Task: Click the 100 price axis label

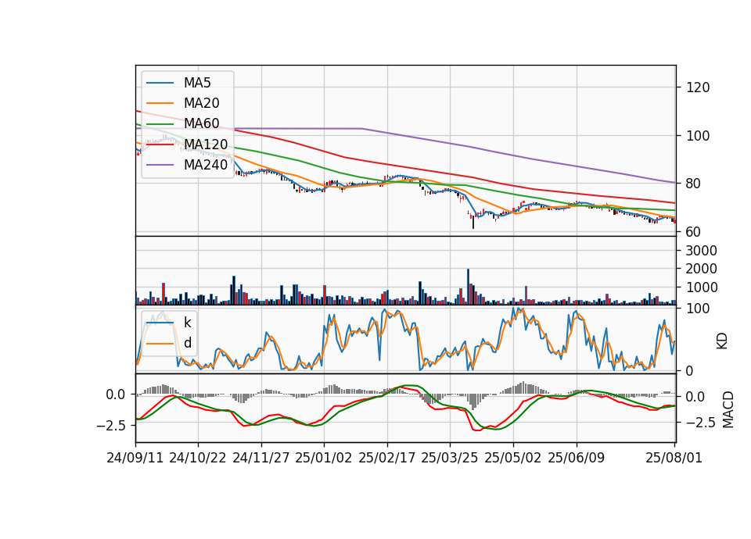Action: point(698,136)
